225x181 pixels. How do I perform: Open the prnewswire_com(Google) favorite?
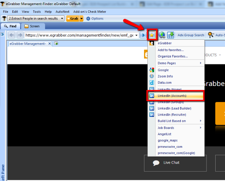point(176,153)
